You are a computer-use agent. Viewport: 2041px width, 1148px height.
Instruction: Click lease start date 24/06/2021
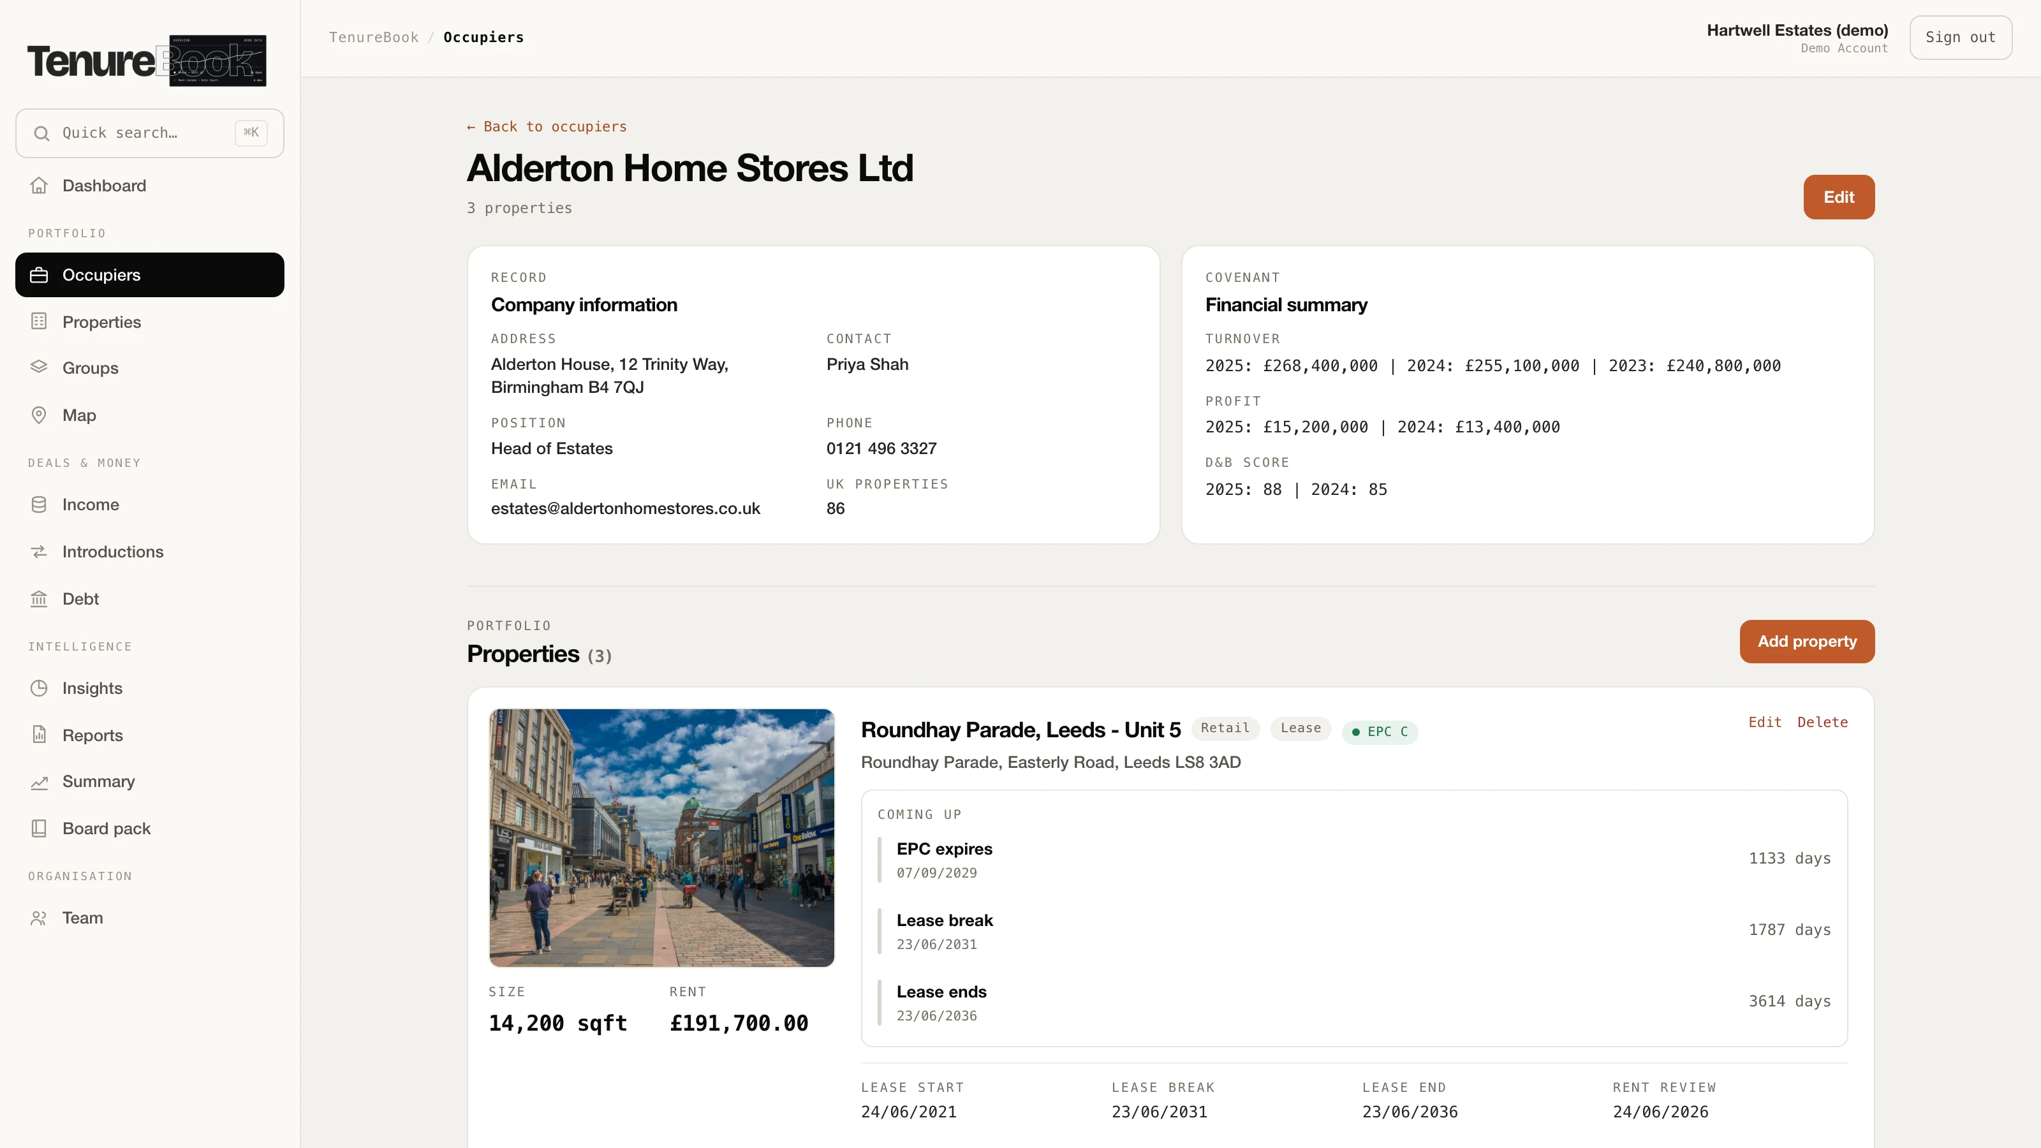(909, 1112)
